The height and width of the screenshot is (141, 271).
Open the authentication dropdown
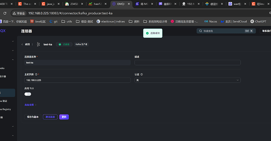coord(187,80)
